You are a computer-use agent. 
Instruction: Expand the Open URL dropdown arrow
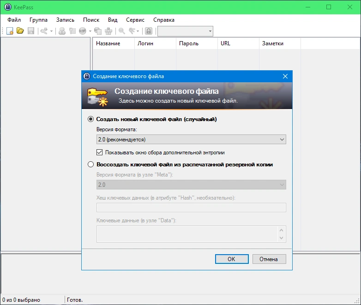[x=90, y=31]
